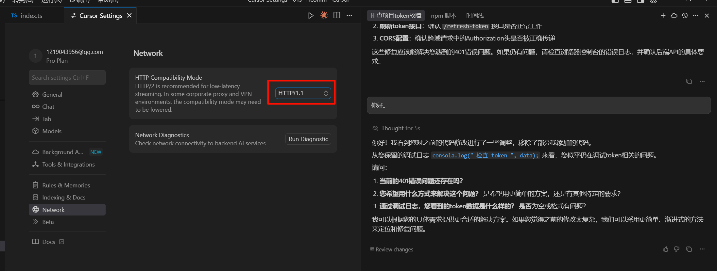Viewport: 717px width, 271px height.
Task: Open HTTP Compatibility Mode dropdown
Action: [303, 93]
